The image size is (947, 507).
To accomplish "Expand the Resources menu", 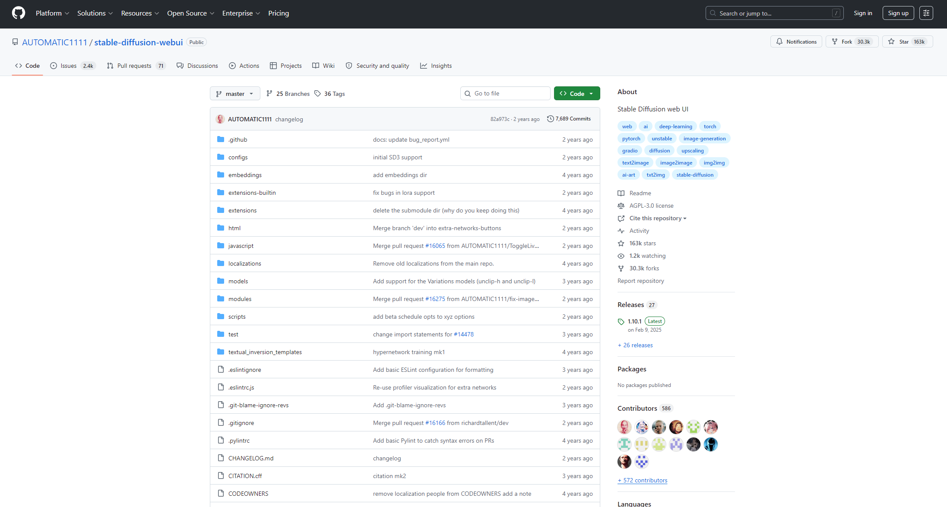I will [x=140, y=13].
